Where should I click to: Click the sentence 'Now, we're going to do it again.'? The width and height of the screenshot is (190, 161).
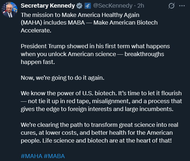point(62,78)
